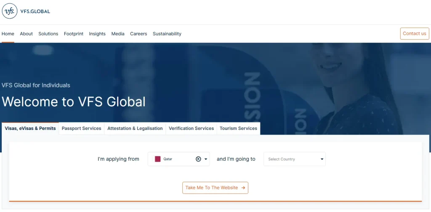Open the Solutions menu item
Screen dimensions: 431x212
pos(48,34)
